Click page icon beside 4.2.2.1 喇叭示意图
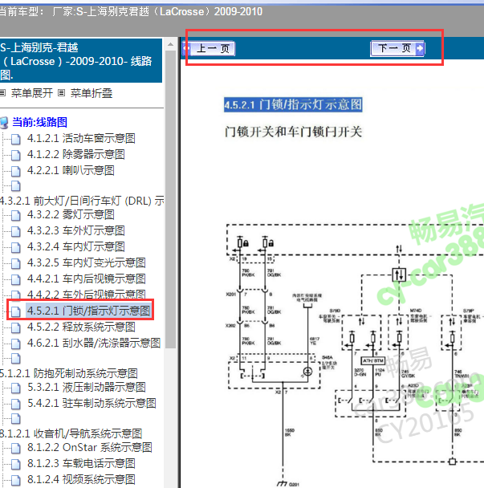Image resolution: width=484 pixels, height=488 pixels. pyautogui.click(x=16, y=172)
